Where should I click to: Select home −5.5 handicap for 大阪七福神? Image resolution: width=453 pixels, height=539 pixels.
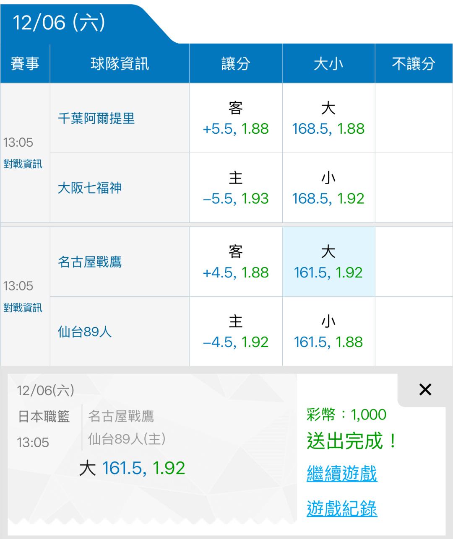236,188
